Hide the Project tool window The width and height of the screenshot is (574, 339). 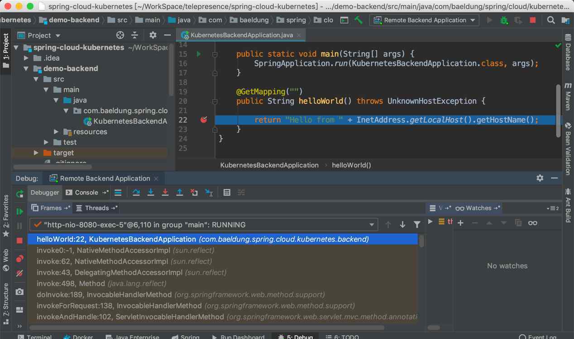click(x=167, y=35)
